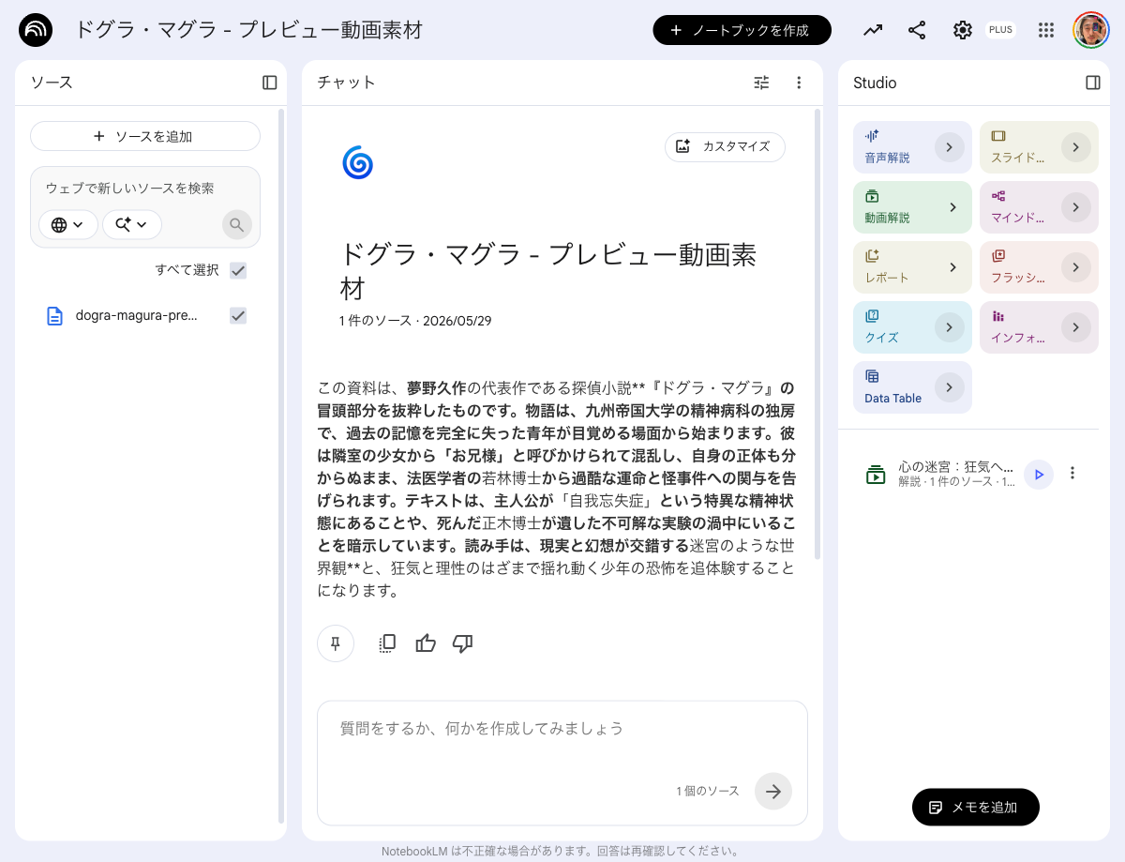
Task: Create レポート report
Action: [912, 267]
